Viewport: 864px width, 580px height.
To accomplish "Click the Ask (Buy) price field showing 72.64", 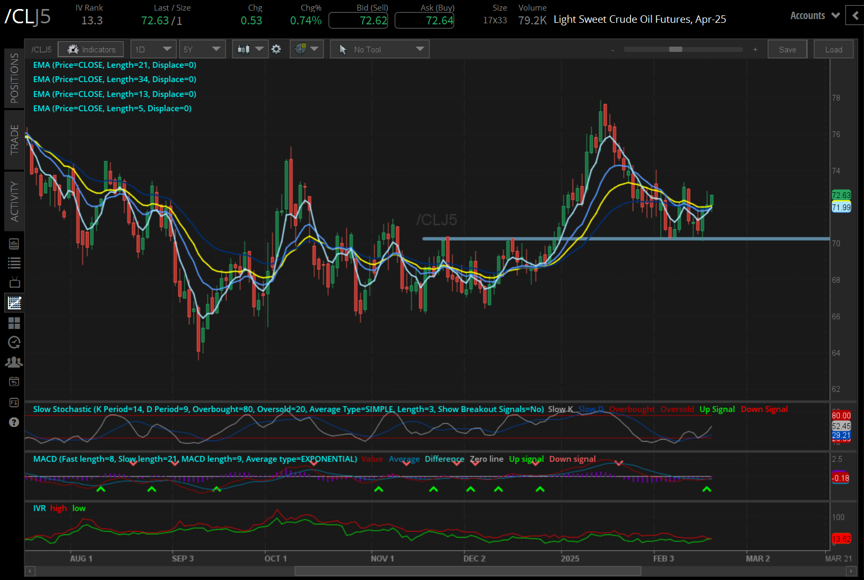I will pyautogui.click(x=424, y=20).
